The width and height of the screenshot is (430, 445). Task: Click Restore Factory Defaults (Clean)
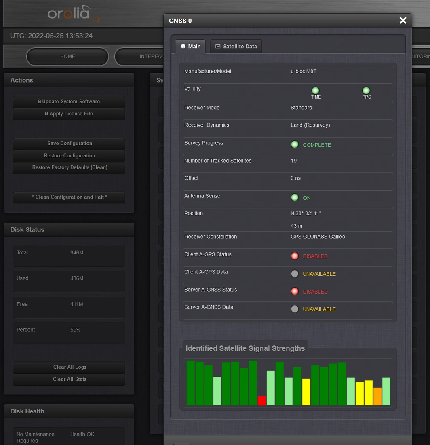point(69,168)
